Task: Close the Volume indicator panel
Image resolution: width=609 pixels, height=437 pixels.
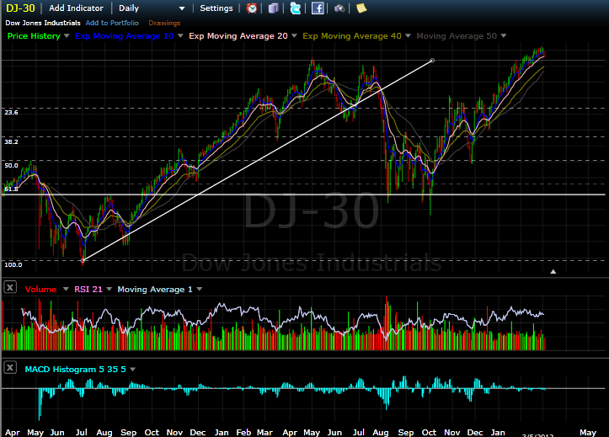Action: pyautogui.click(x=10, y=288)
